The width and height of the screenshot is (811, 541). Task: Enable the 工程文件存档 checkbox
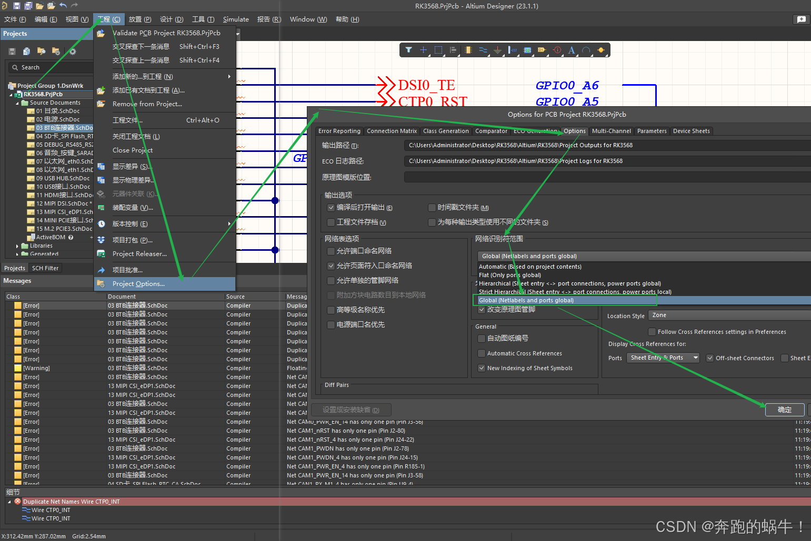coord(331,222)
